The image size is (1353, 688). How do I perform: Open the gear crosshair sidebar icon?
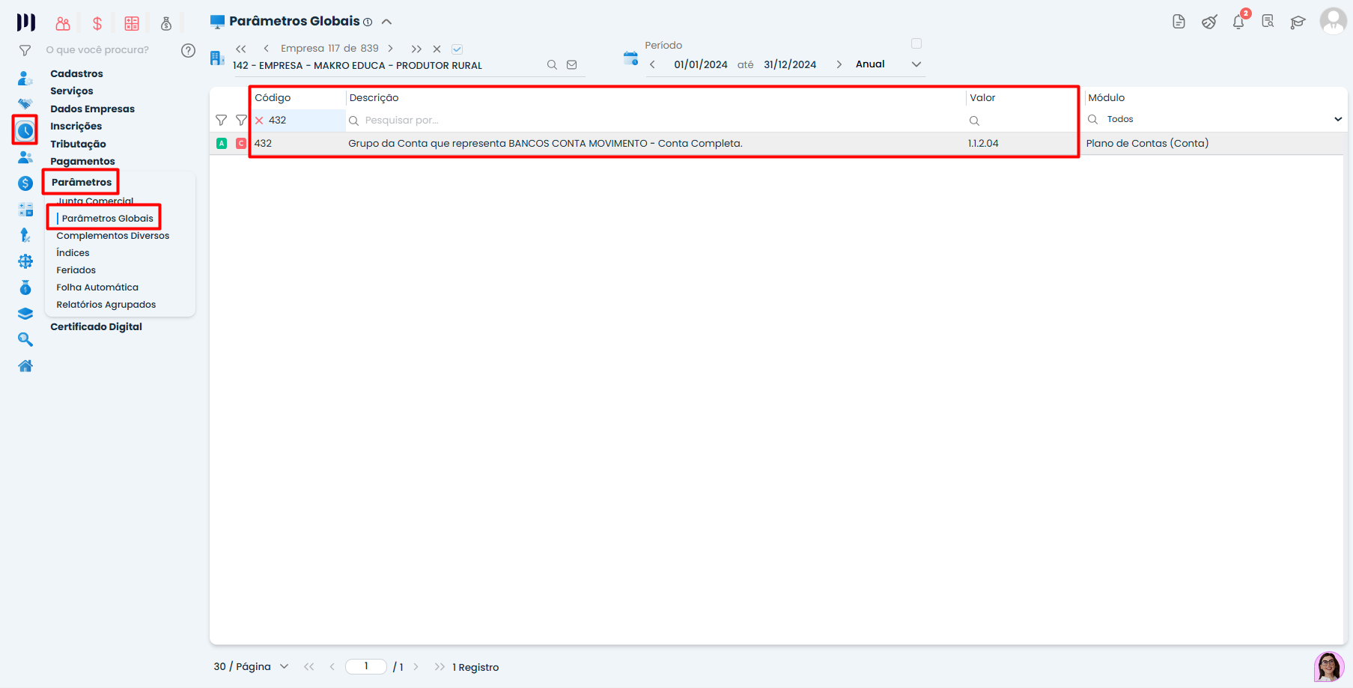tap(25, 261)
